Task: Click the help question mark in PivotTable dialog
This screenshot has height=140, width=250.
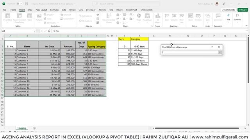Action: (x=212, y=47)
